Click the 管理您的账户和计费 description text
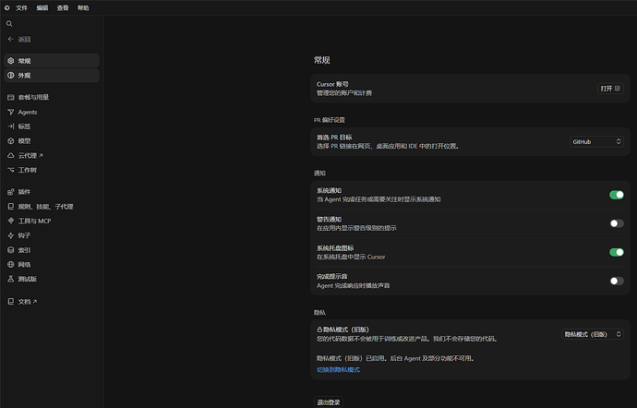This screenshot has width=637, height=408. tap(344, 93)
